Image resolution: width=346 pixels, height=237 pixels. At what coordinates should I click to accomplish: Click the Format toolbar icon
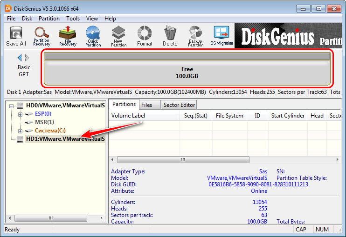coord(145,36)
